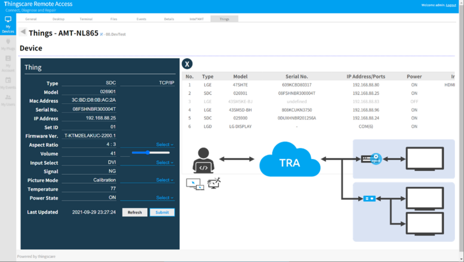Select the LG DISPLAY device row
The width and height of the screenshot is (464, 262).
click(x=318, y=126)
